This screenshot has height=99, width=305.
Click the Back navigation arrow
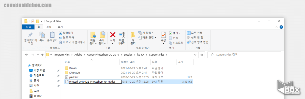tap(27, 54)
